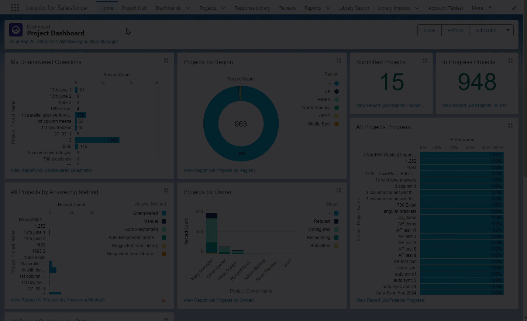This screenshot has width=527, height=321.
Task: Open the Reports tab dropdown chevron
Action: (328, 8)
